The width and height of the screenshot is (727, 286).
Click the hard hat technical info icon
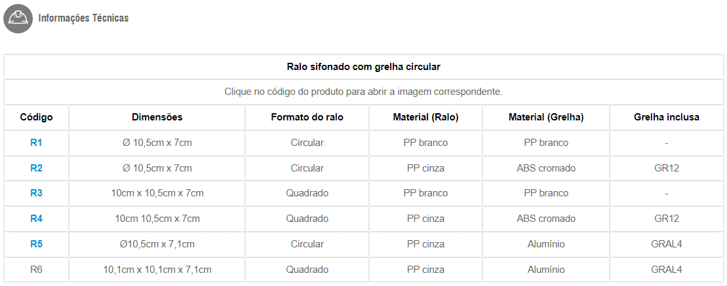(x=18, y=18)
